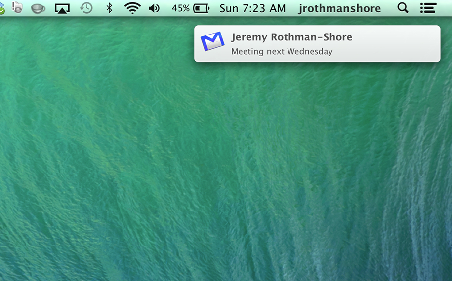Click the Gmail envelope notification icon
This screenshot has height=281, width=452.
click(x=212, y=41)
